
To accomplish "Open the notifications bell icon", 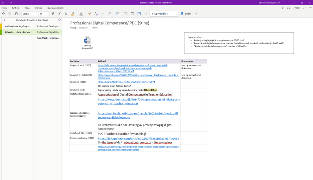I will pos(288,8).
